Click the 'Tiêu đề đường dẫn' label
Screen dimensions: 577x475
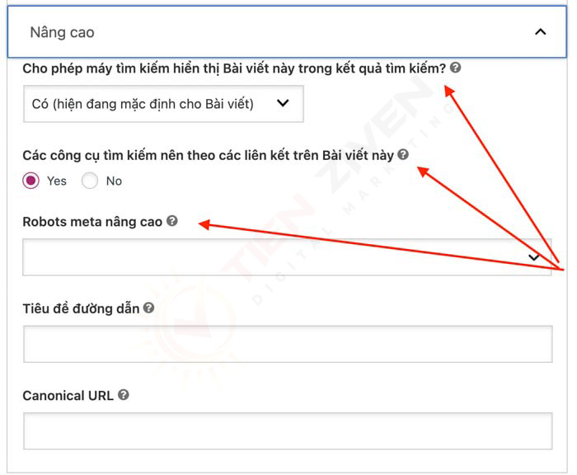click(81, 308)
